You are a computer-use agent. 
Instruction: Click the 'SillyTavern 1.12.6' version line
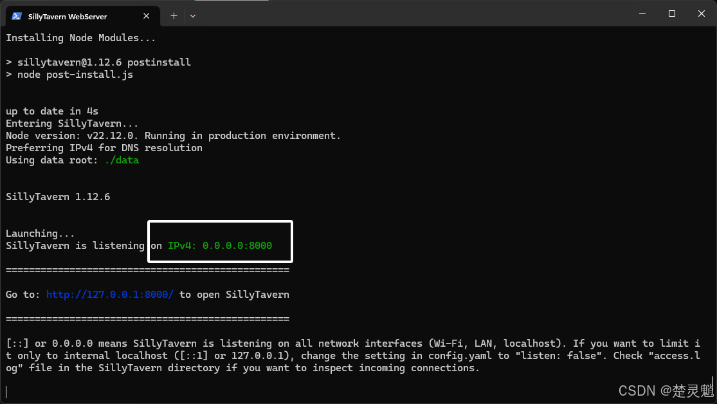(x=58, y=197)
